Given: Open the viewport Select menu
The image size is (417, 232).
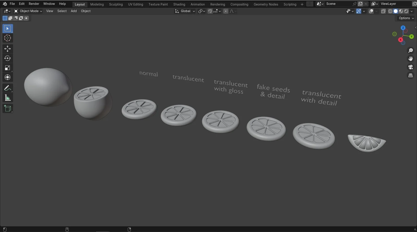Looking at the screenshot, I should point(62,11).
